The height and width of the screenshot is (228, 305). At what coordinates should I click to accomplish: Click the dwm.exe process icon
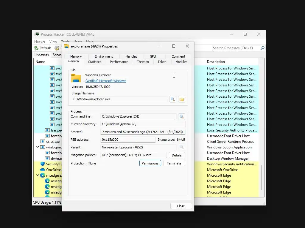tap(47, 159)
